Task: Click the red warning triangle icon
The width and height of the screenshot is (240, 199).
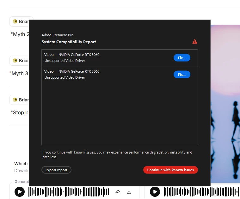Action: pos(195,41)
